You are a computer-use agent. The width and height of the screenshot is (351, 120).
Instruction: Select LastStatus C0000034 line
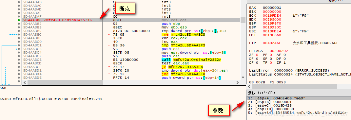click(300, 74)
